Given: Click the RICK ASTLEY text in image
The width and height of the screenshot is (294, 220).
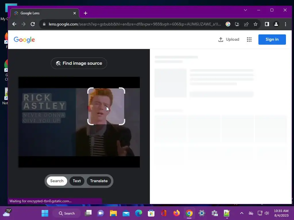Looking at the screenshot, I should 44,102.
